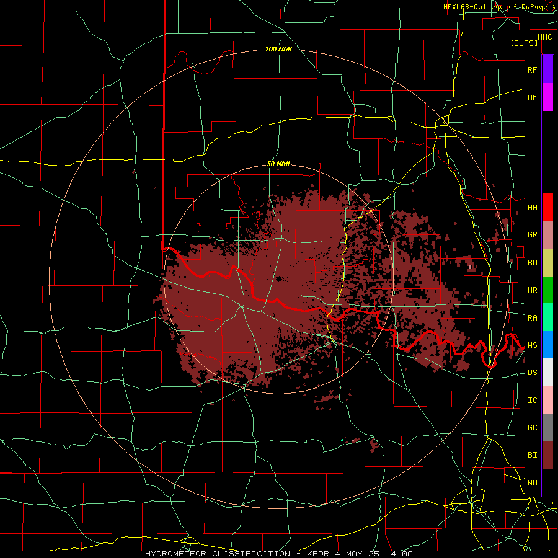Click the IC legend label
Viewport: 558px width, 558px height.
pos(532,400)
